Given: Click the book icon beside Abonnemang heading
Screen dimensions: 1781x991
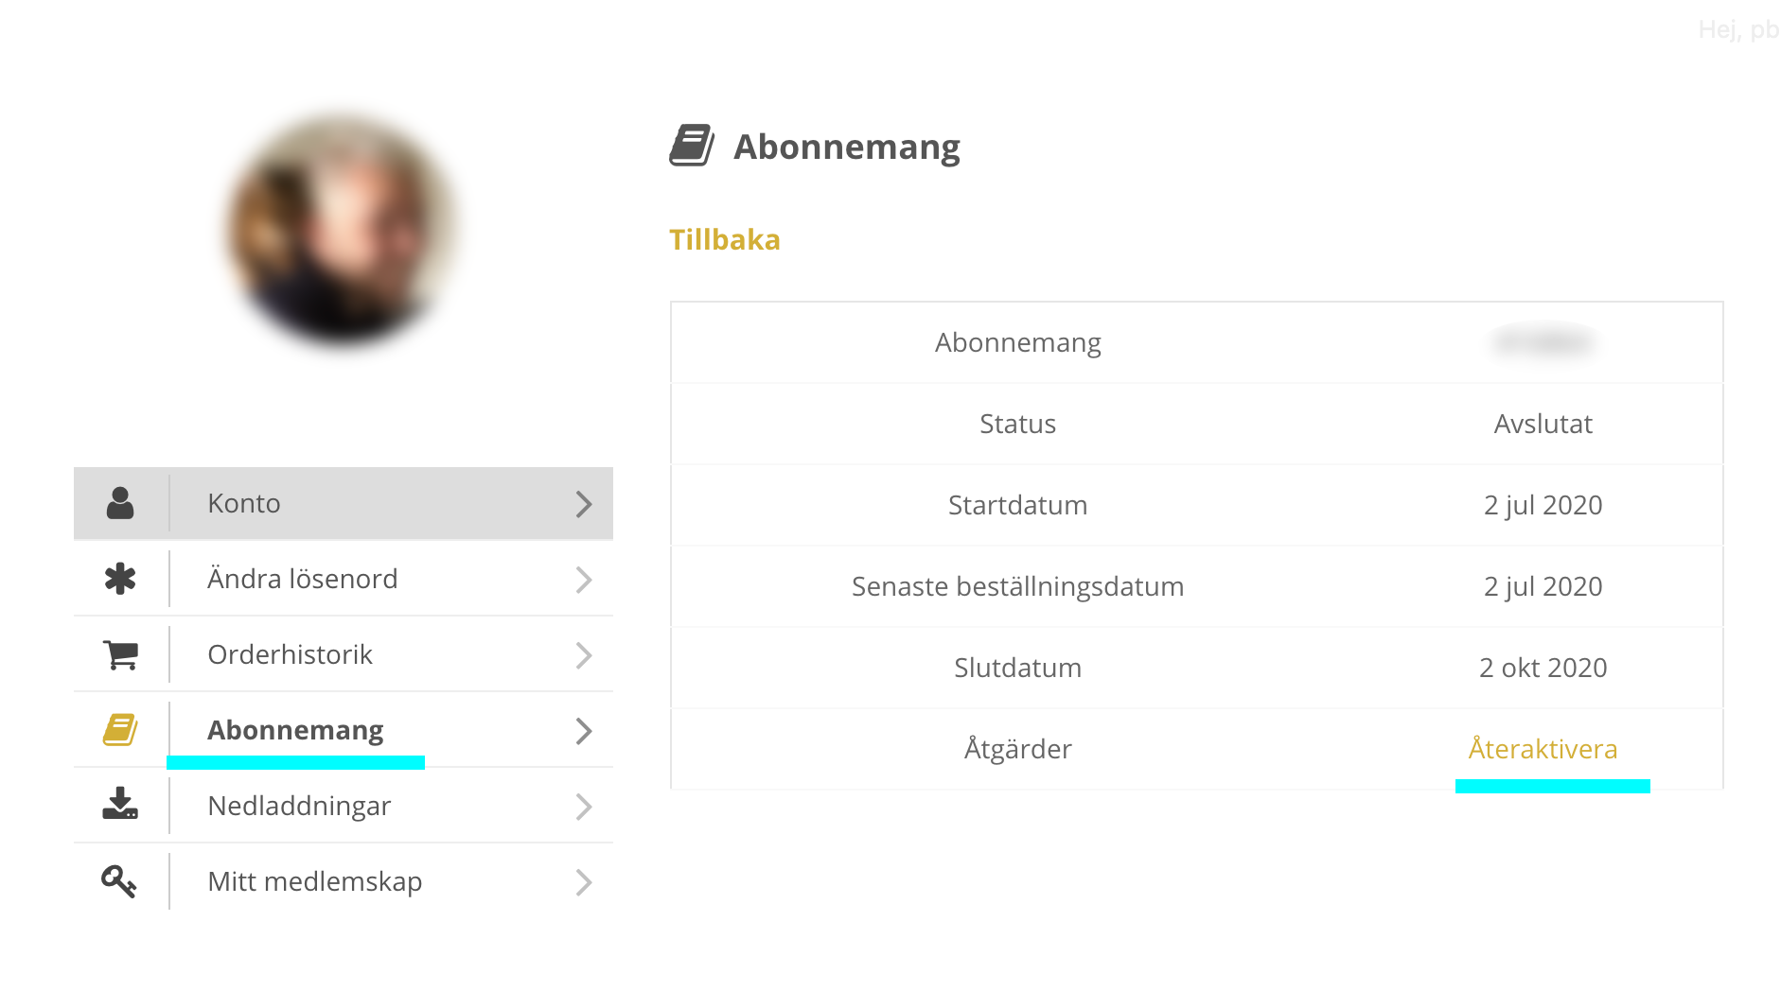Looking at the screenshot, I should [x=692, y=147].
